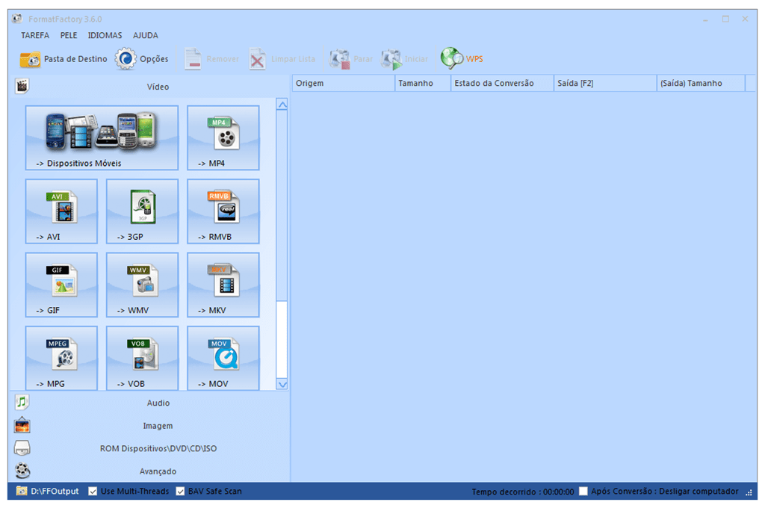
Task: Pick the MKV conversion format
Action: click(222, 285)
